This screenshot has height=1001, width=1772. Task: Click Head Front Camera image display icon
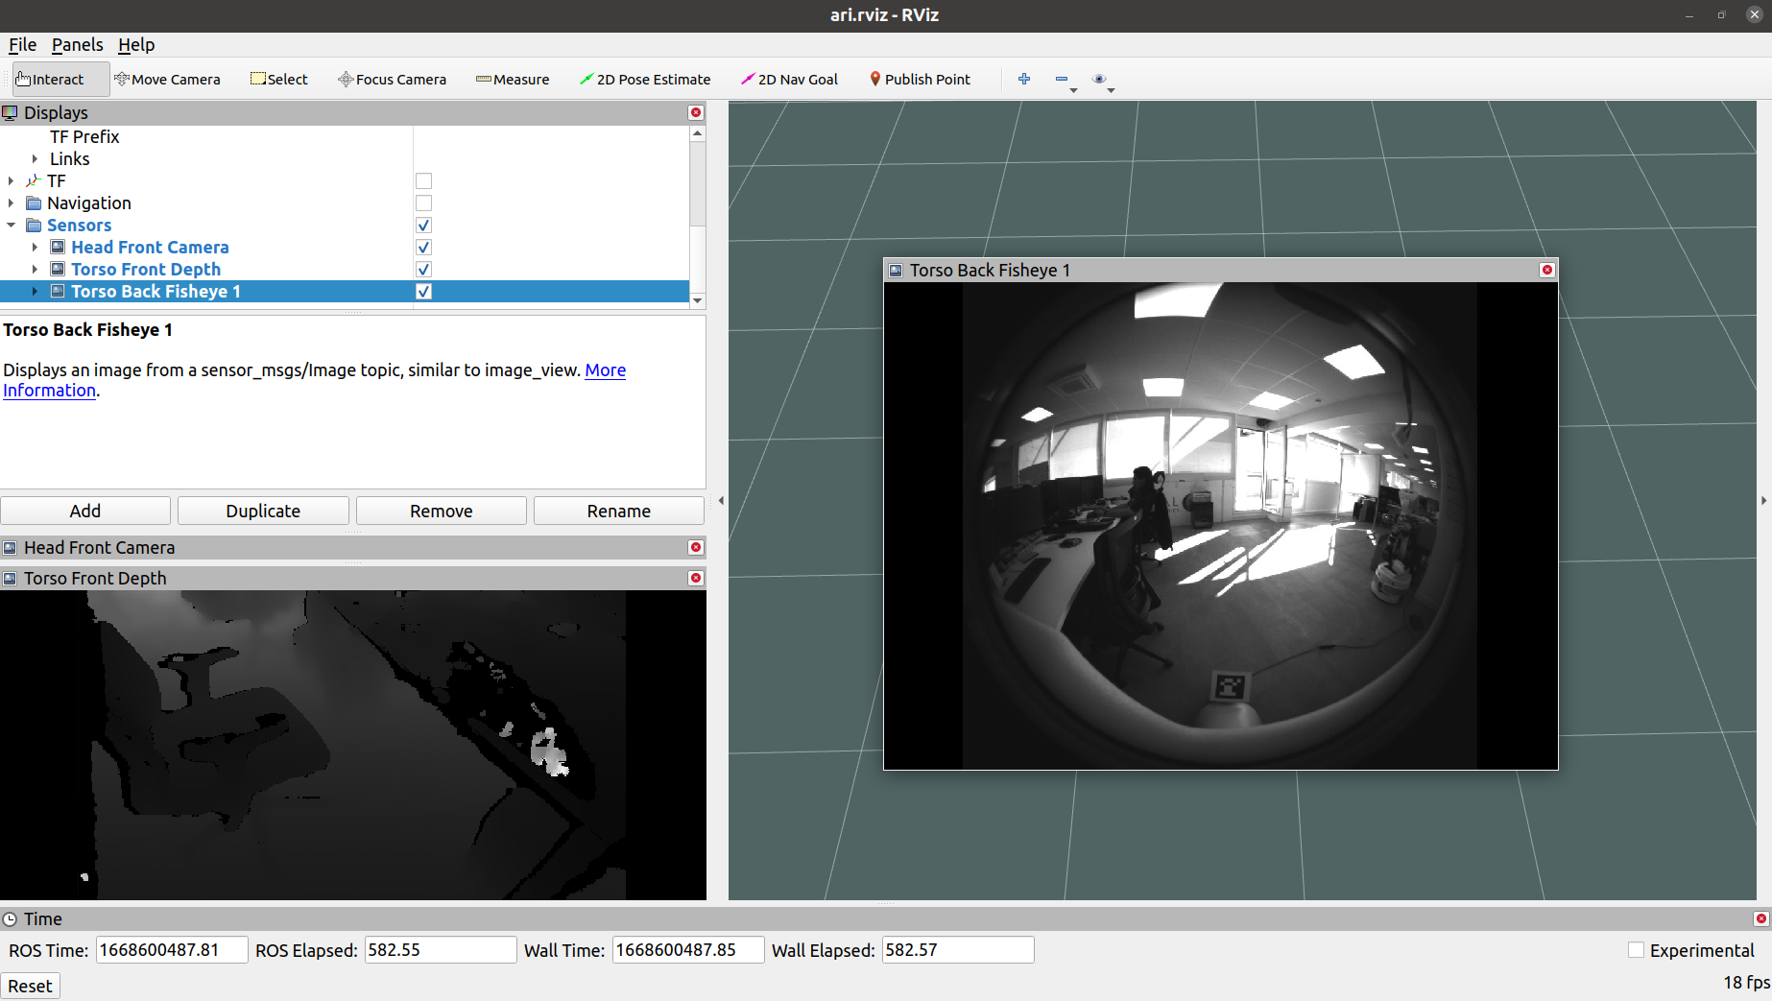(x=58, y=247)
